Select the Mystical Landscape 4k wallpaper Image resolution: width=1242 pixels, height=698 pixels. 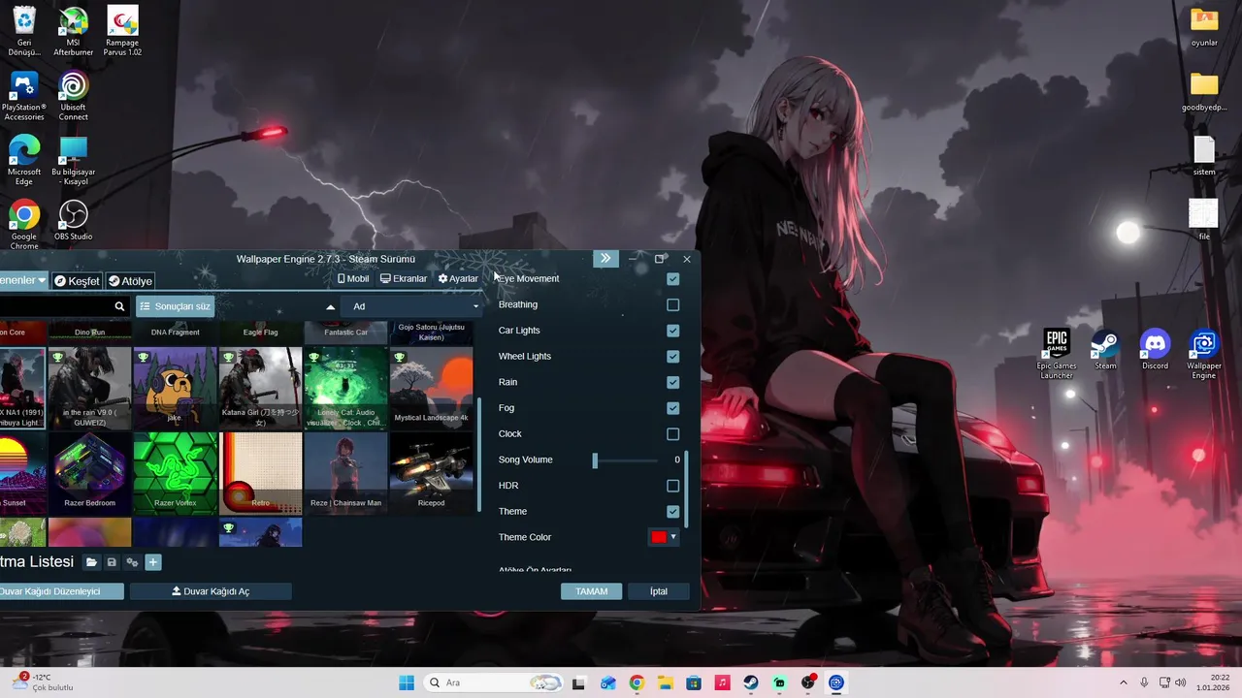click(432, 389)
